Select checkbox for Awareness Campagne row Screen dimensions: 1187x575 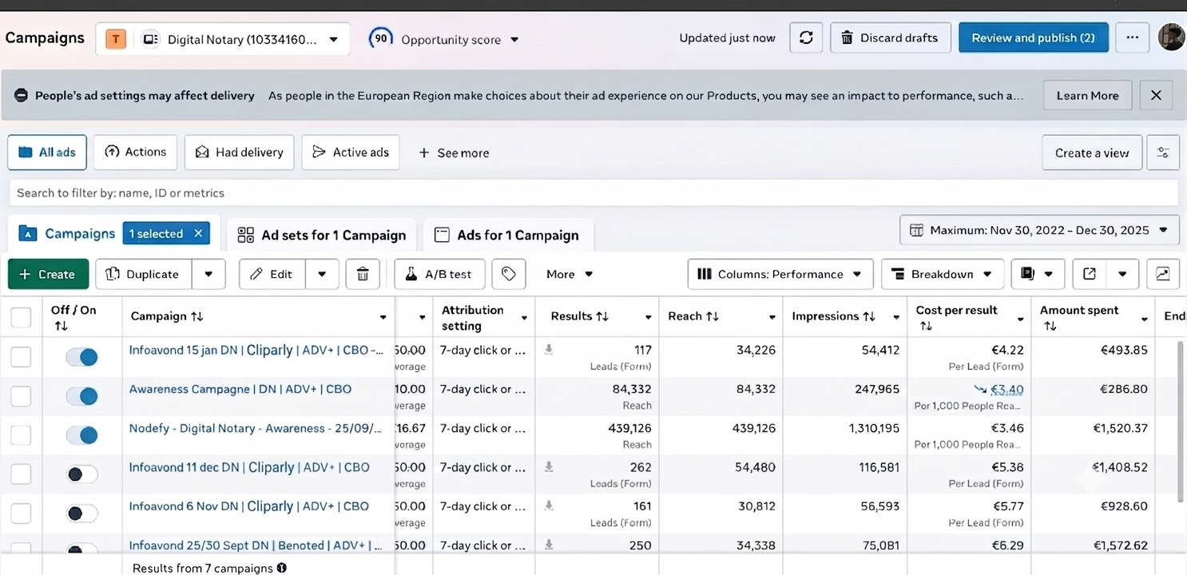(21, 396)
